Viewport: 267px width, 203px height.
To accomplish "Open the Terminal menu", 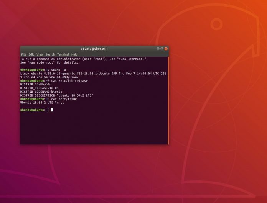I will [63, 54].
